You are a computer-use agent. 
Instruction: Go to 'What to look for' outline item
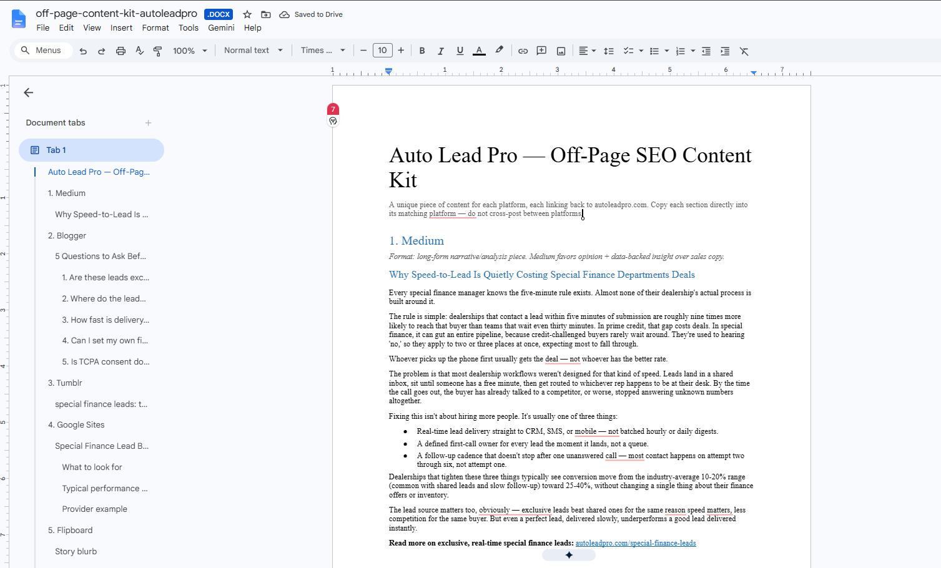[92, 467]
